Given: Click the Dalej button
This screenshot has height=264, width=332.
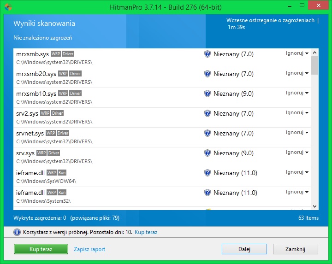Looking at the screenshot, I should click(x=244, y=249).
